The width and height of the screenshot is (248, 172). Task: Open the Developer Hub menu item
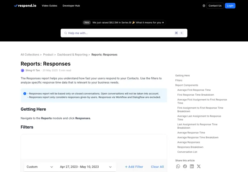tap(71, 6)
